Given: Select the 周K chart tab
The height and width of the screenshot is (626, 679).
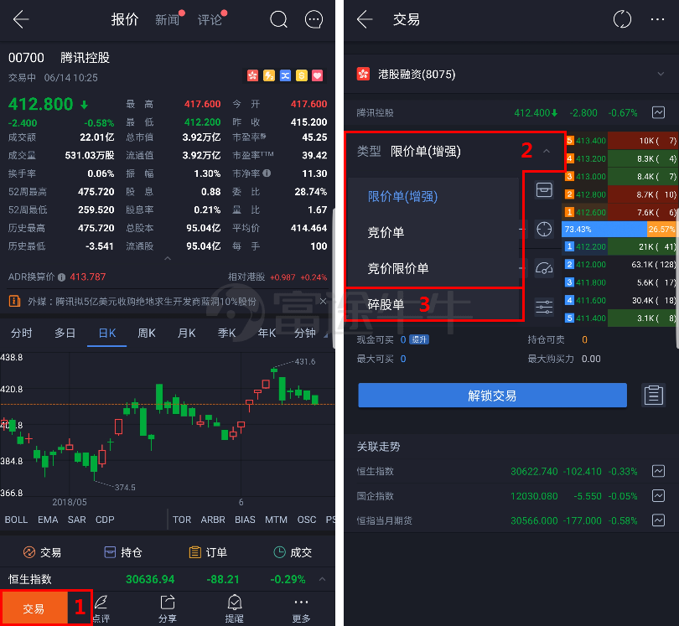Looking at the screenshot, I should click(x=147, y=334).
